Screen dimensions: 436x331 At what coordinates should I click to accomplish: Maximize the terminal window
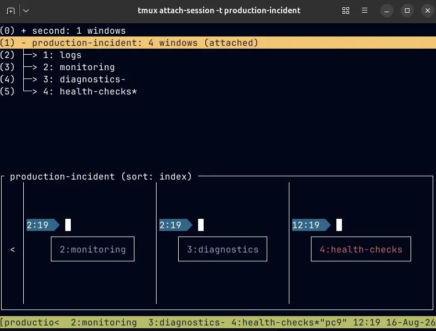click(407, 10)
